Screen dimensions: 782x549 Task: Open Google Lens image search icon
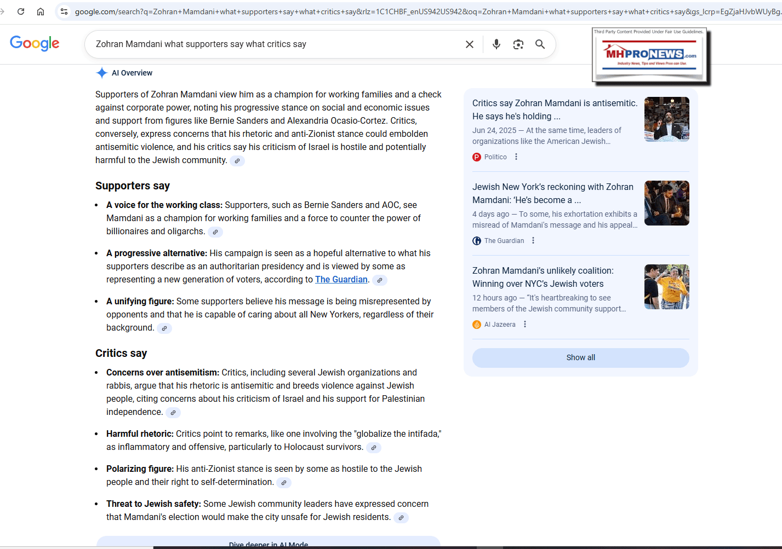pyautogui.click(x=518, y=44)
